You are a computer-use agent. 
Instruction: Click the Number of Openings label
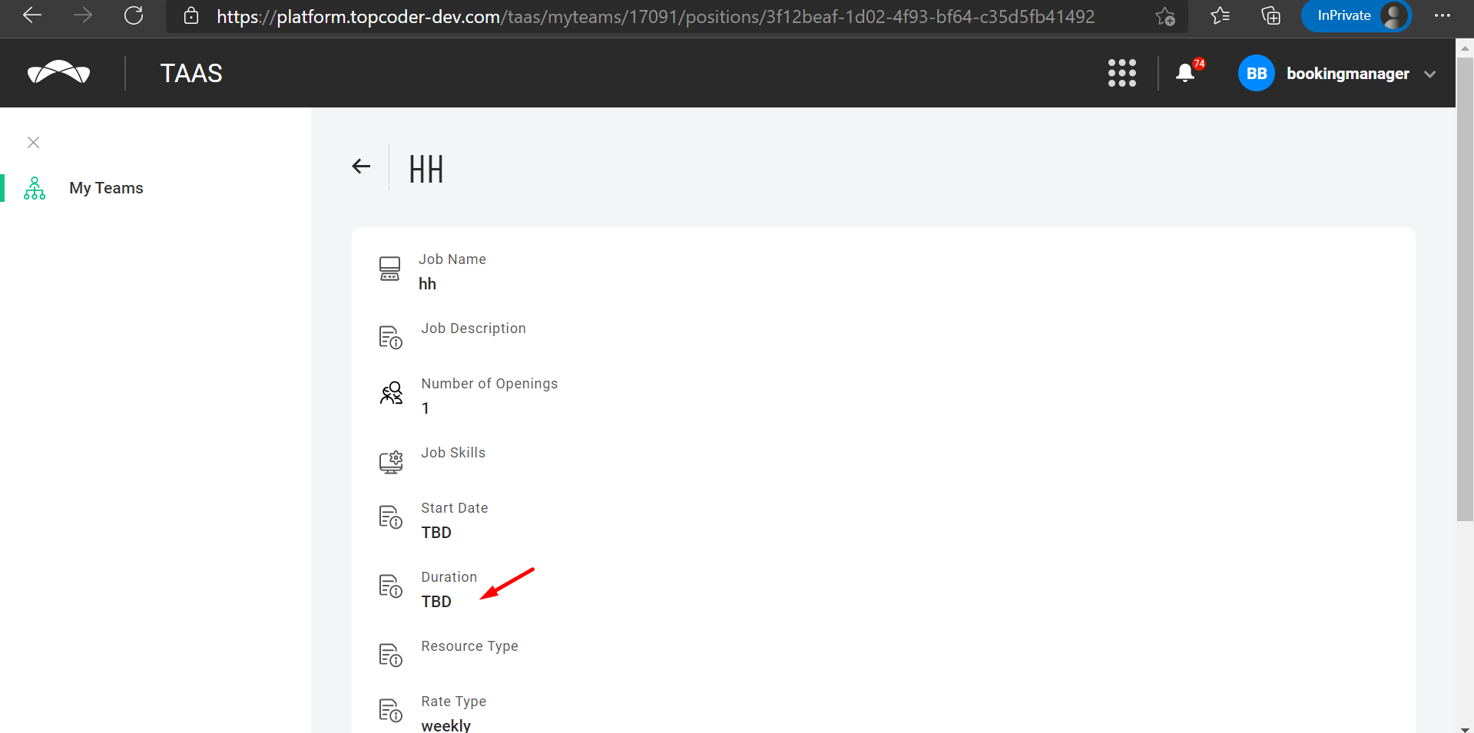489,384
